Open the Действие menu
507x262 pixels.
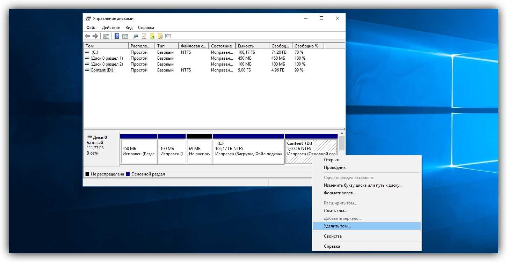tap(111, 28)
